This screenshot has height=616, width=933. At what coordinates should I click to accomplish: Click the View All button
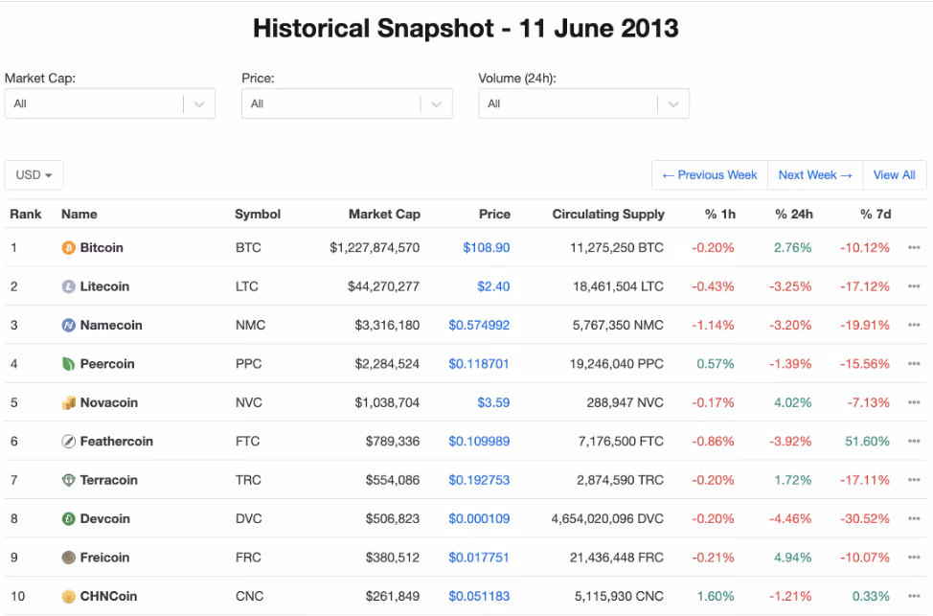[895, 175]
